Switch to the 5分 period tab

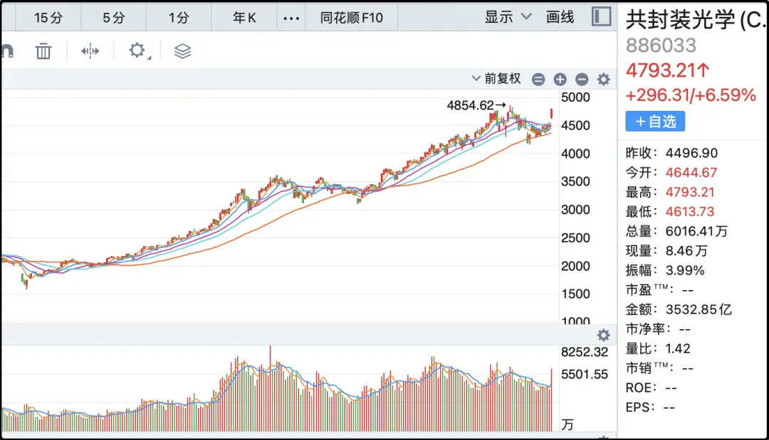pos(113,18)
